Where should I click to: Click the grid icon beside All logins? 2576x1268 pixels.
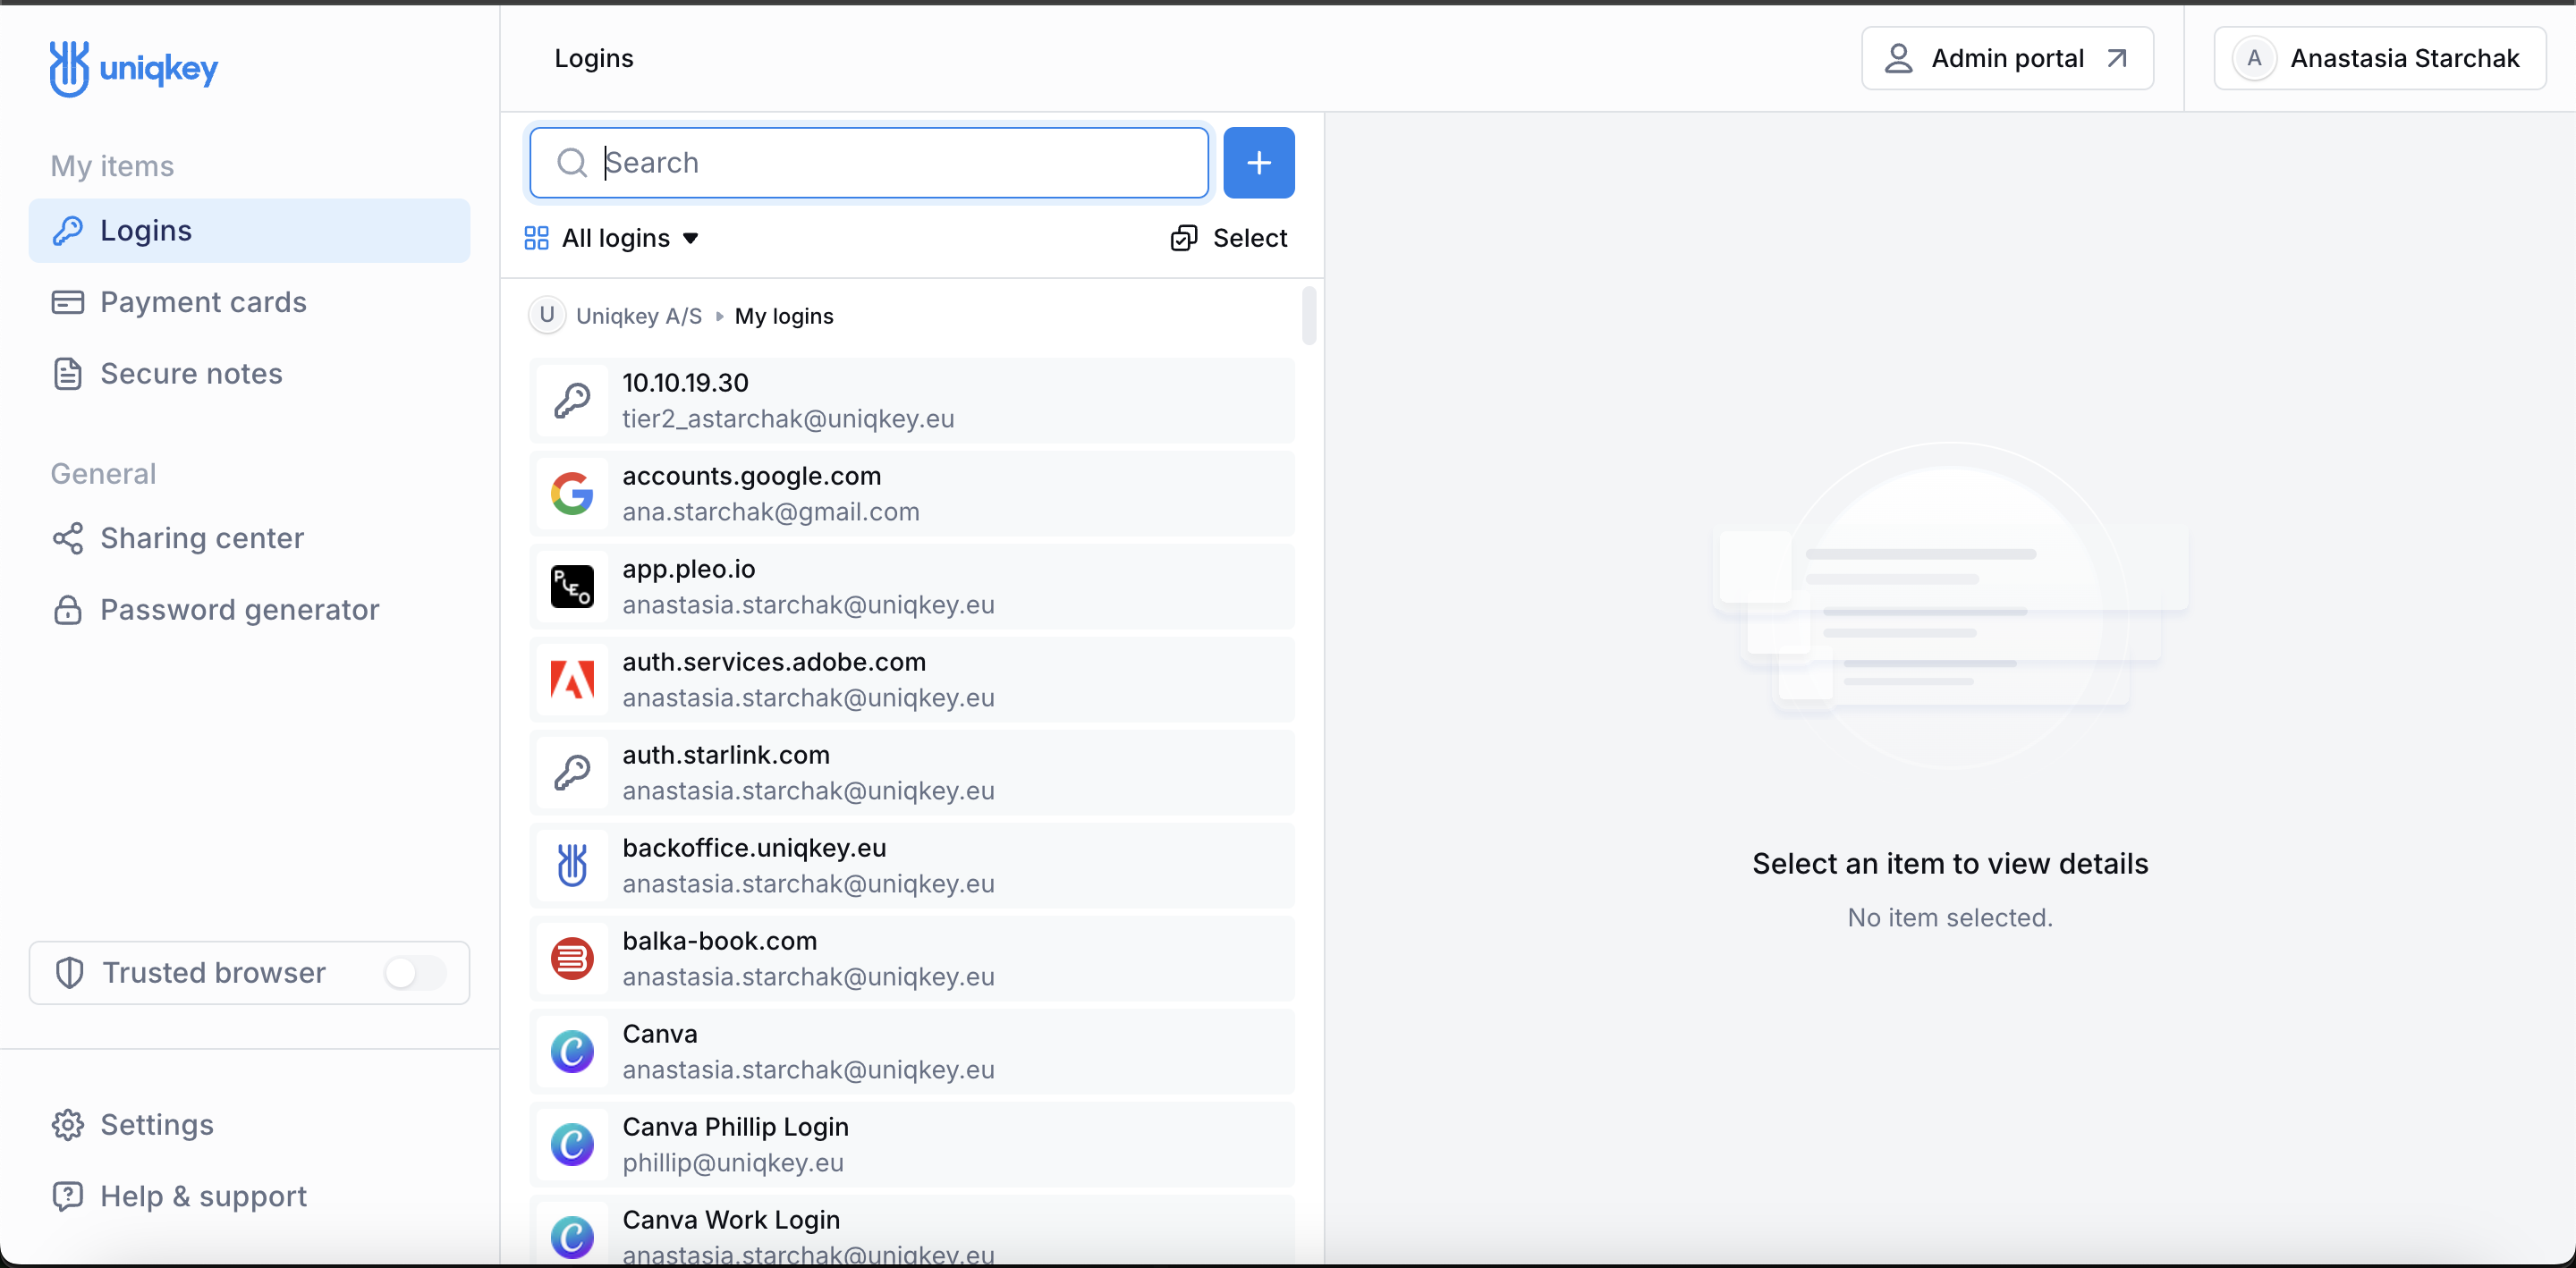(536, 238)
